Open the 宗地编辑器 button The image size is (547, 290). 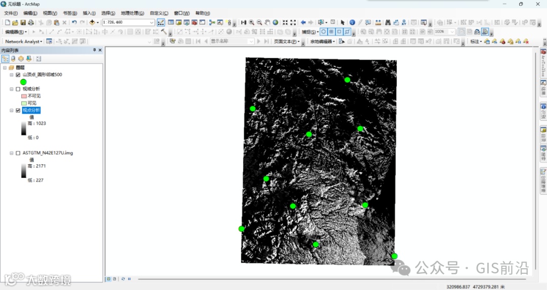[323, 41]
